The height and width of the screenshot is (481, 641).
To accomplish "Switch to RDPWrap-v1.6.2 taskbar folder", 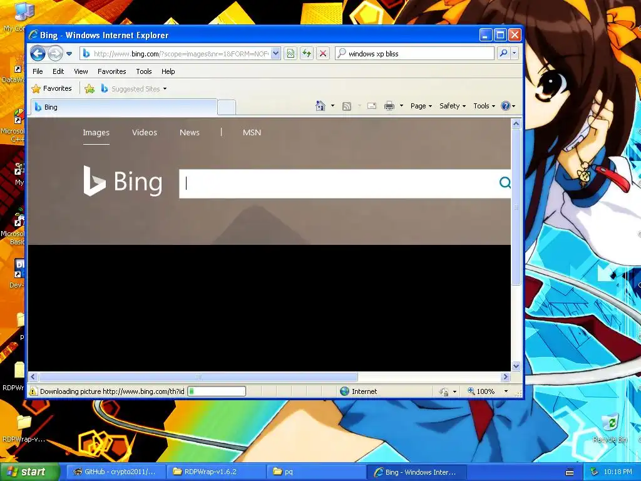I will pyautogui.click(x=216, y=472).
